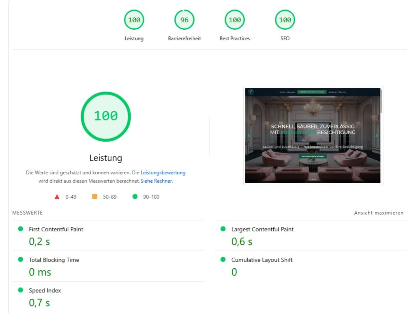This screenshot has height=313, width=410.
Task: Click the large 100 Leistung gauge
Action: pos(106,116)
